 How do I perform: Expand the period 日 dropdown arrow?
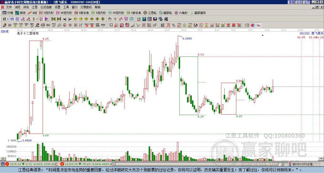[x=7, y=19]
